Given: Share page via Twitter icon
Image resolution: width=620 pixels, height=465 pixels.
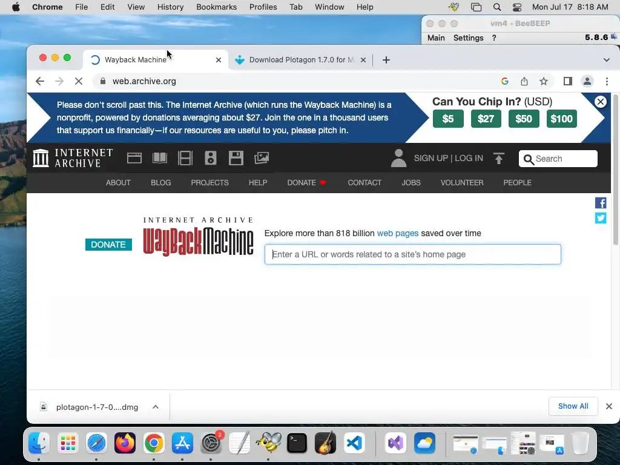Looking at the screenshot, I should pos(601,218).
